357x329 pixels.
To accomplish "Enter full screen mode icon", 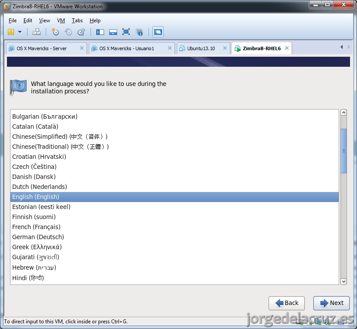I will [x=126, y=32].
